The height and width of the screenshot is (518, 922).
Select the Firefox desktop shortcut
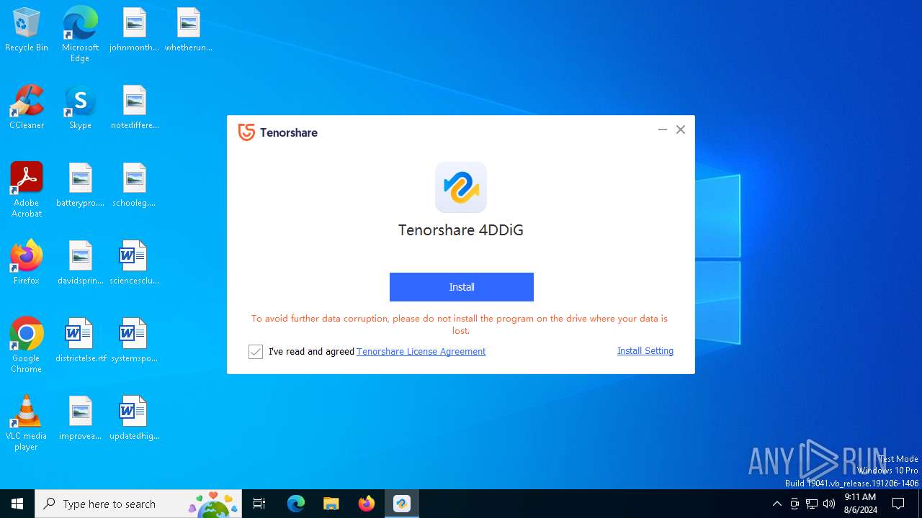[x=27, y=263]
